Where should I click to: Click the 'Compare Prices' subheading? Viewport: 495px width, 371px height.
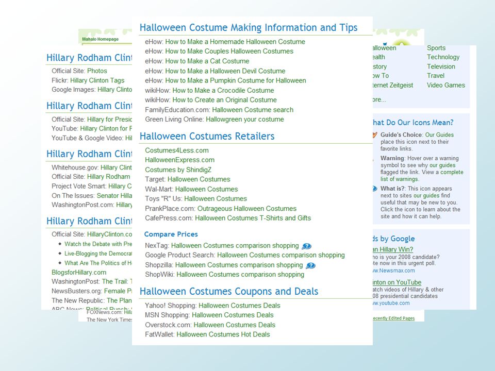pos(171,234)
